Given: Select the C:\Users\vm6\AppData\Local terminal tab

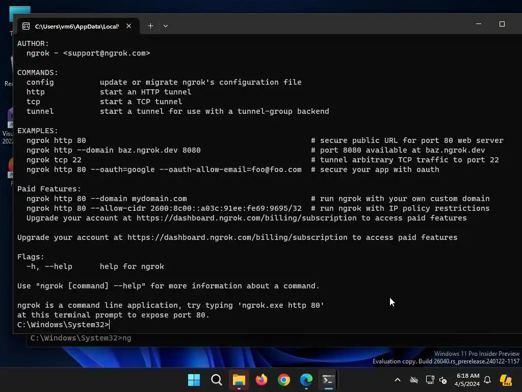Looking at the screenshot, I should 78,26.
